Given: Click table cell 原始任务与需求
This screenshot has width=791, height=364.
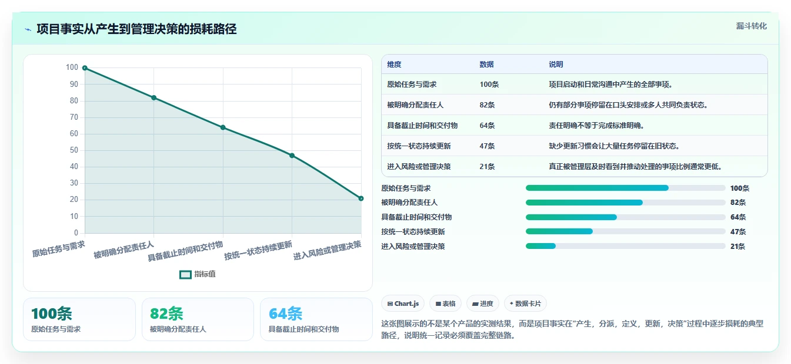Looking at the screenshot, I should tap(412, 85).
